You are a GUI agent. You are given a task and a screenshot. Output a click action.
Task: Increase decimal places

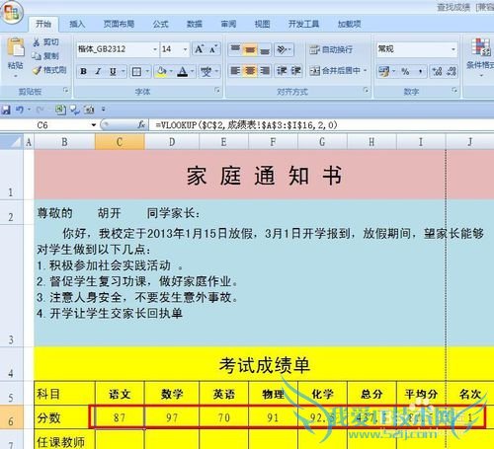click(x=438, y=71)
